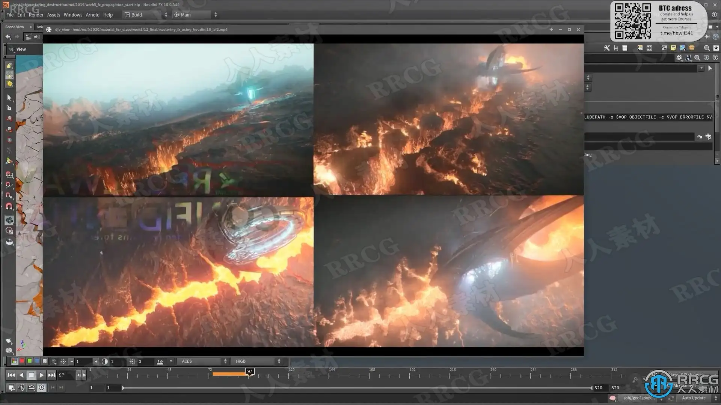
Task: Open the Windows menu
Action: (73, 15)
